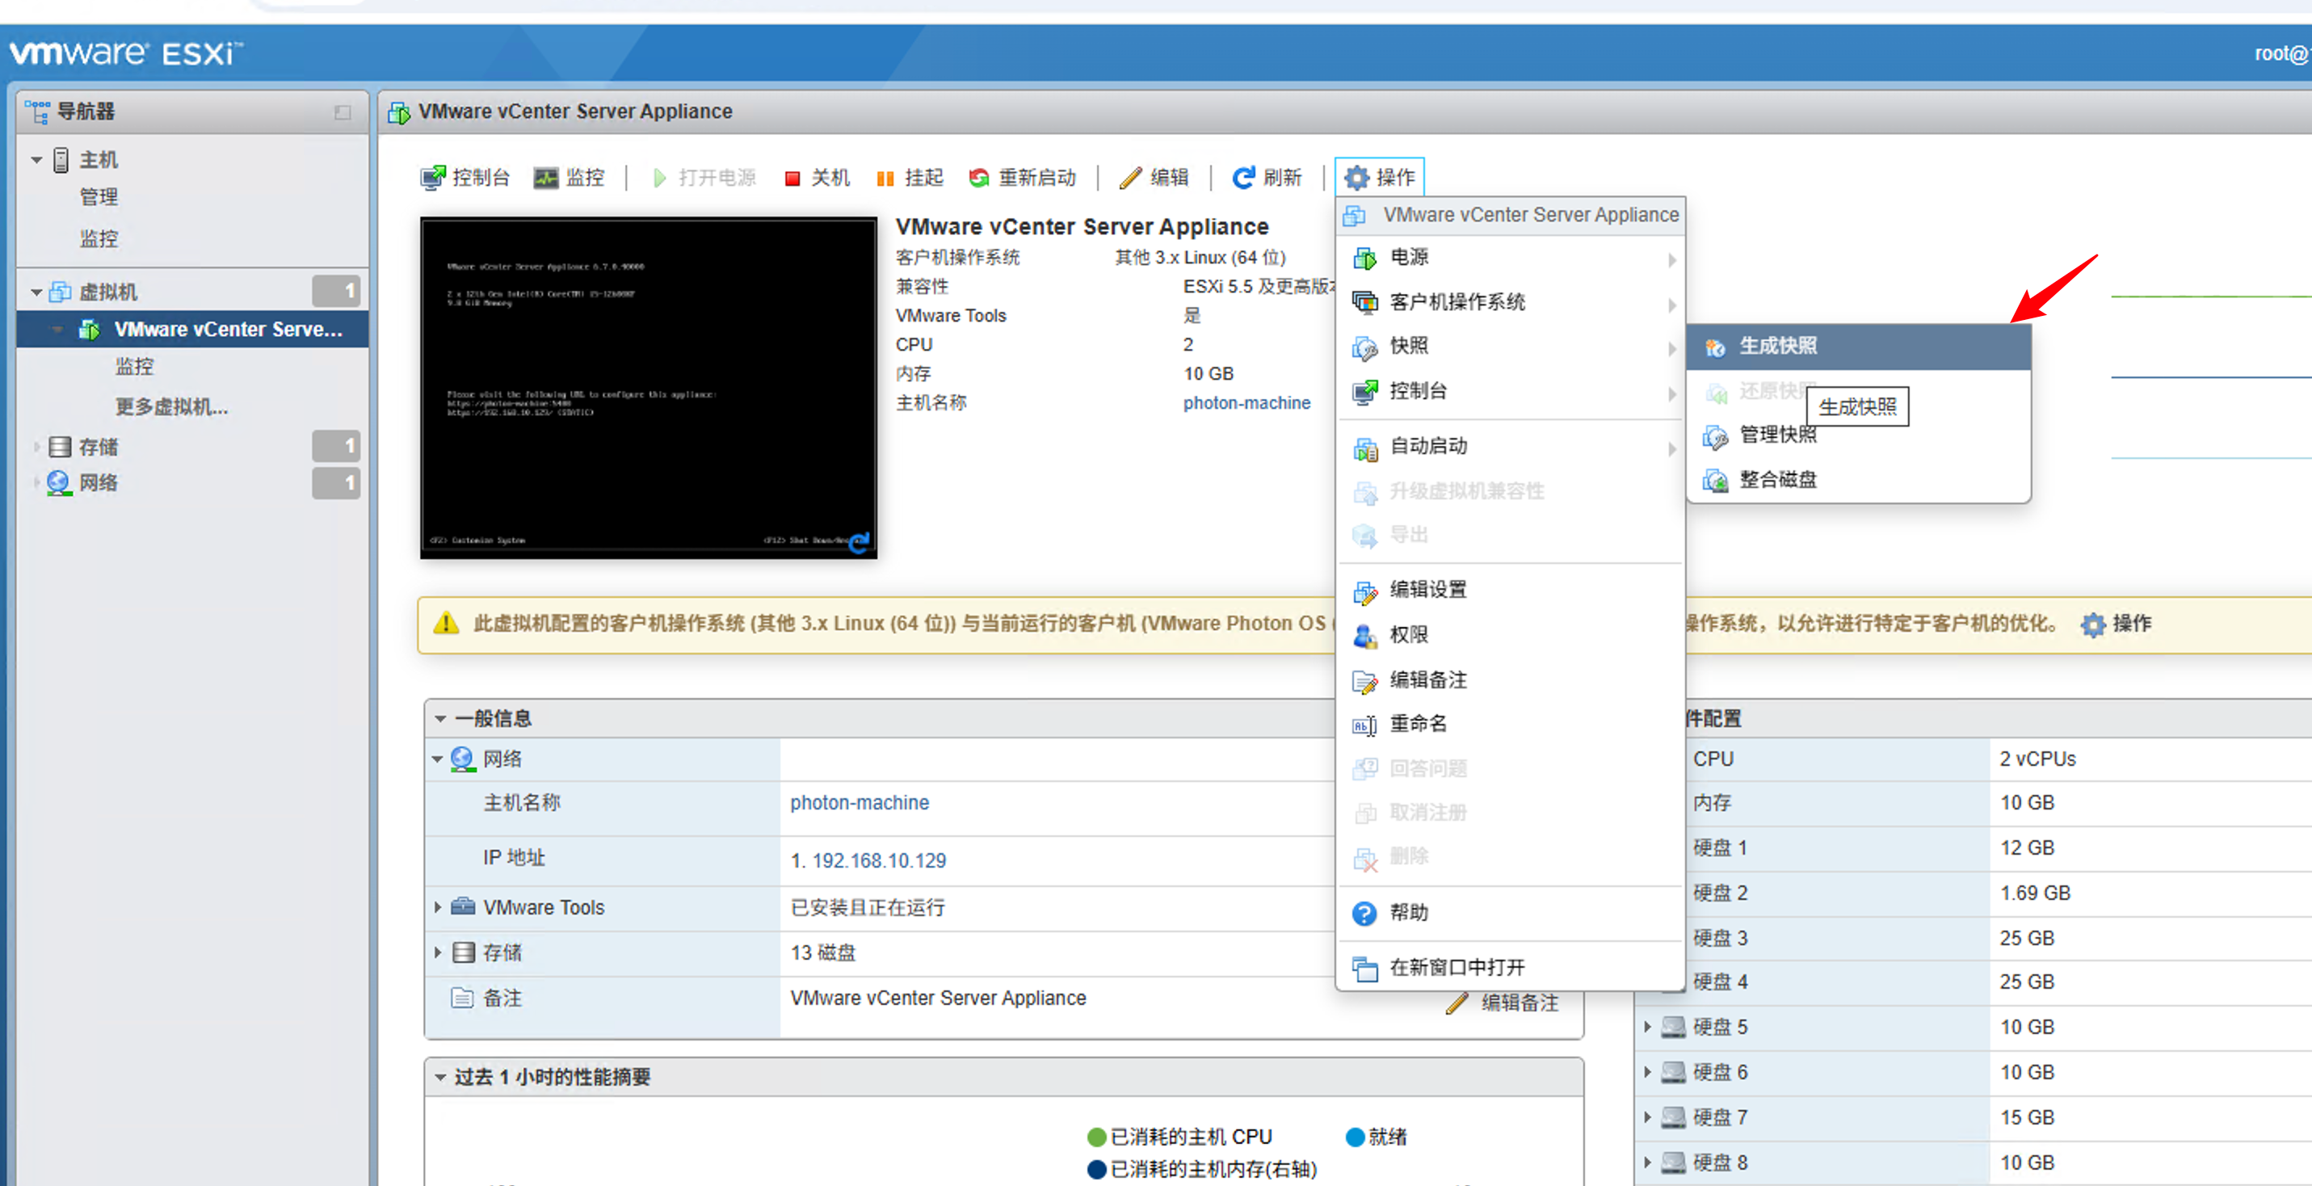Choose Open in new window (在新窗口中打开)
This screenshot has height=1186, width=2312.
click(x=1511, y=968)
